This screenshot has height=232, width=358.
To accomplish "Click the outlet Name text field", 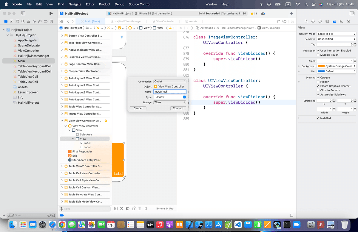I will (170, 92).
